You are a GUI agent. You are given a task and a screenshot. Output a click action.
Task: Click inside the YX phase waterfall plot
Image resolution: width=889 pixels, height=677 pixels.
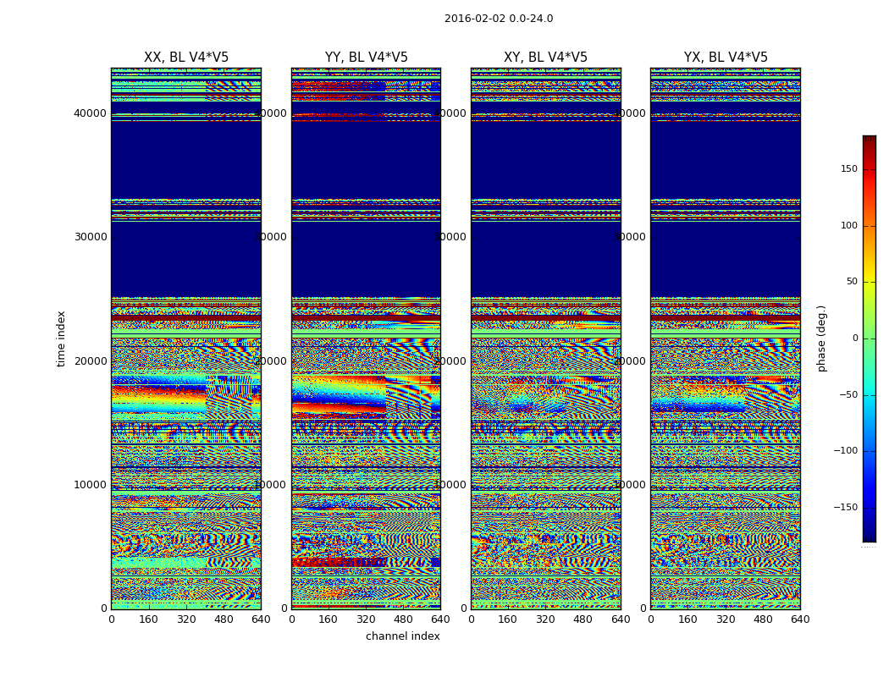pyautogui.click(x=726, y=338)
